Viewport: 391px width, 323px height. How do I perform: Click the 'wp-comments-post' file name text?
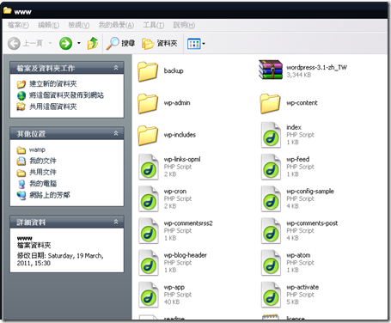[x=312, y=223]
